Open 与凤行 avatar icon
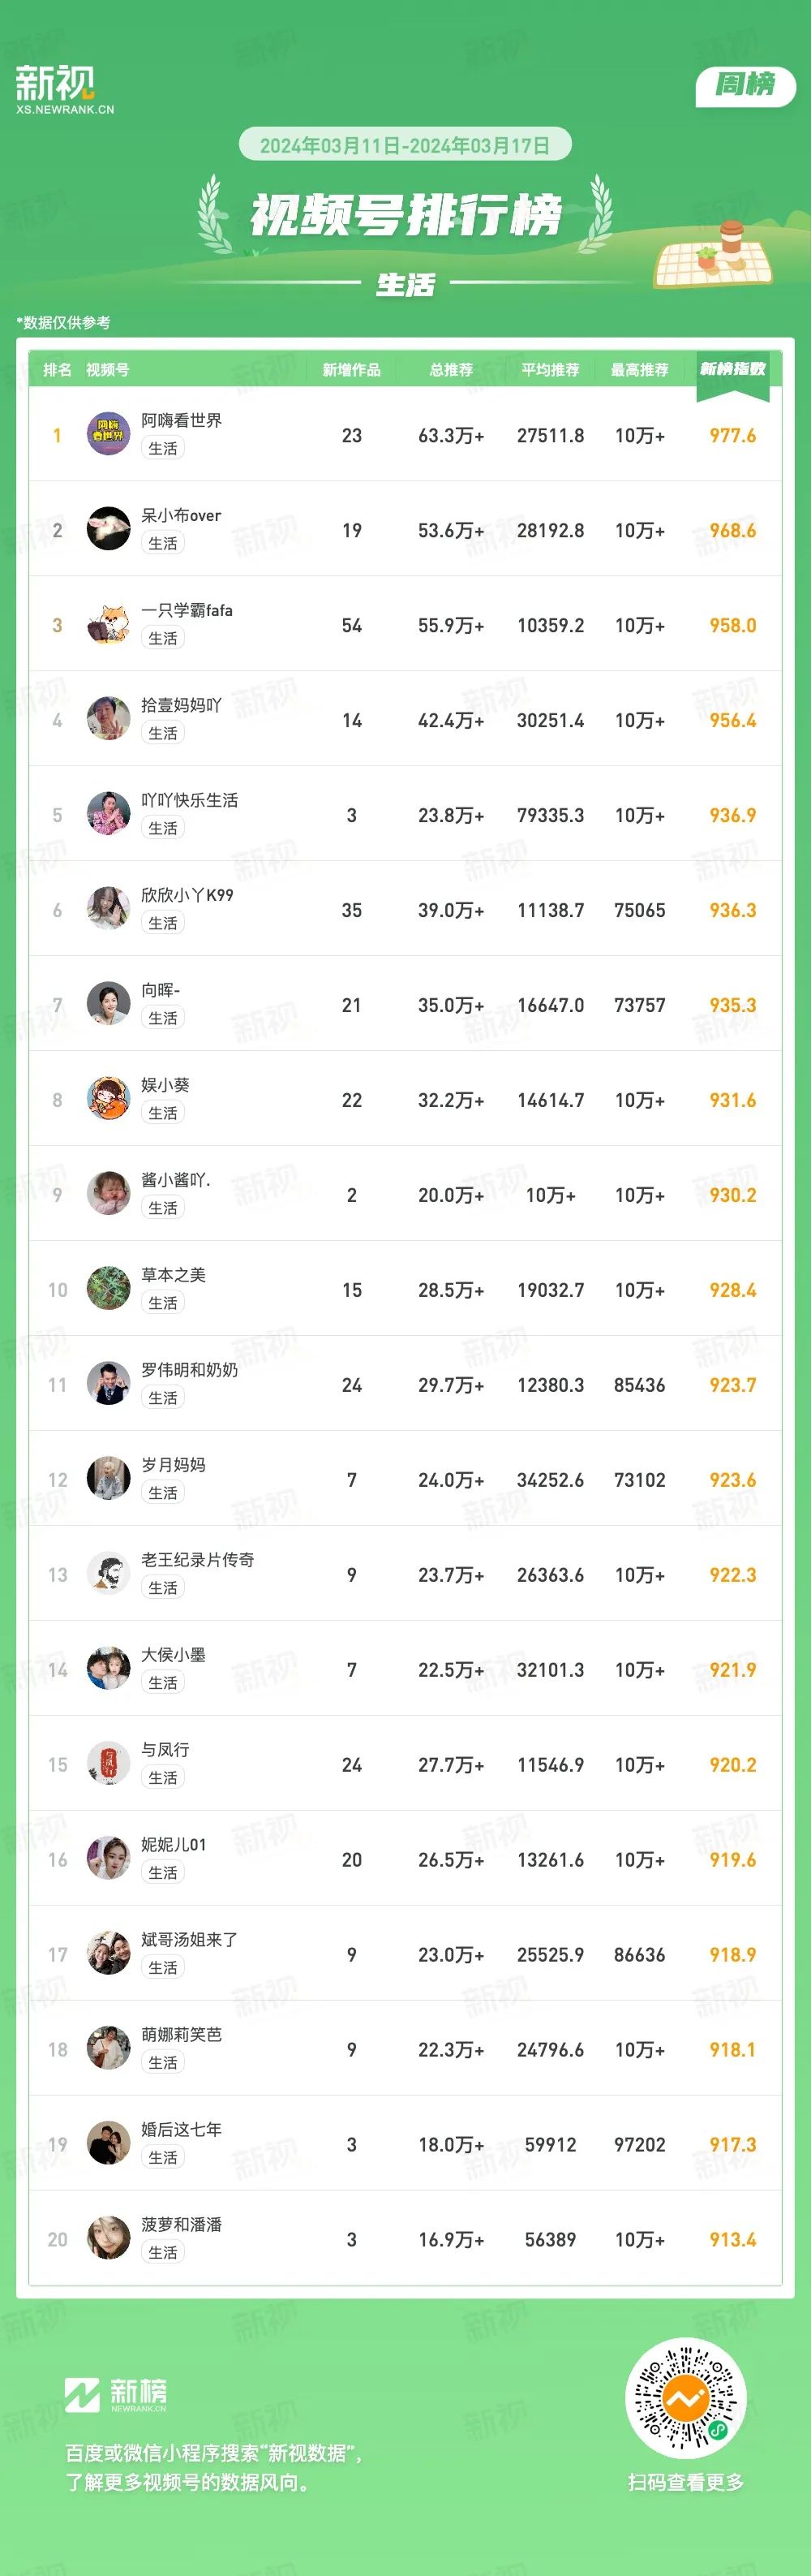The height and width of the screenshot is (2576, 811). coord(109,1764)
